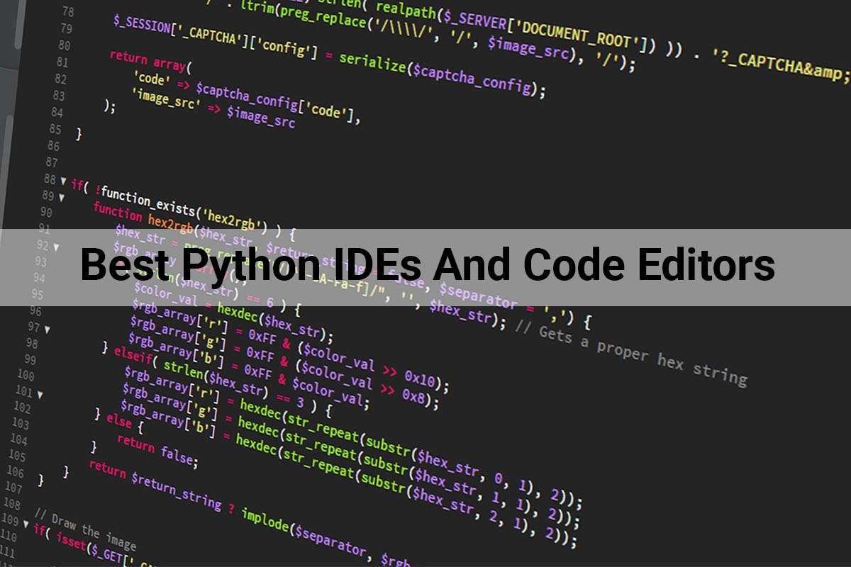Collapse the fold arrow at line 101
This screenshot has width=851, height=567.
pyautogui.click(x=40, y=394)
